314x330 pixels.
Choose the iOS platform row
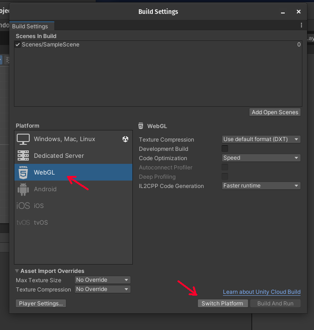click(x=73, y=206)
